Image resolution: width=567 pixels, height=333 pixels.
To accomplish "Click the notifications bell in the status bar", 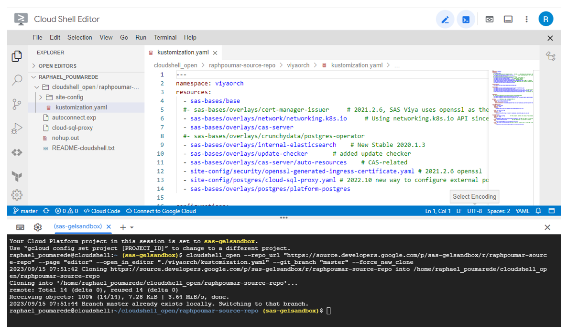I will click(x=539, y=211).
